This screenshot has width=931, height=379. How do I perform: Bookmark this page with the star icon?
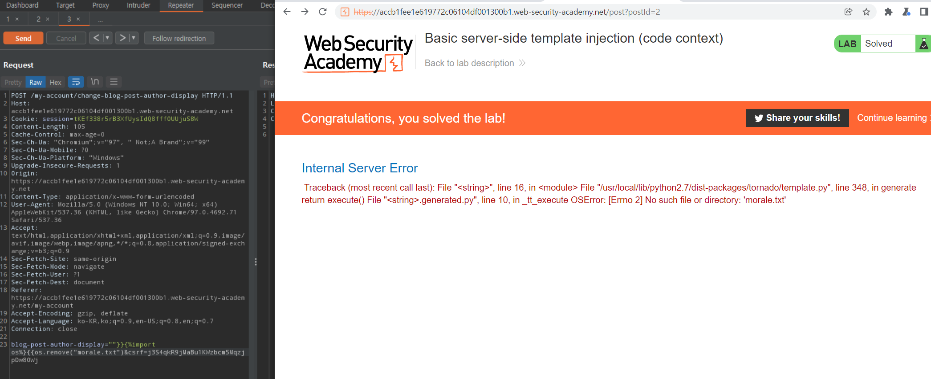[x=866, y=12]
